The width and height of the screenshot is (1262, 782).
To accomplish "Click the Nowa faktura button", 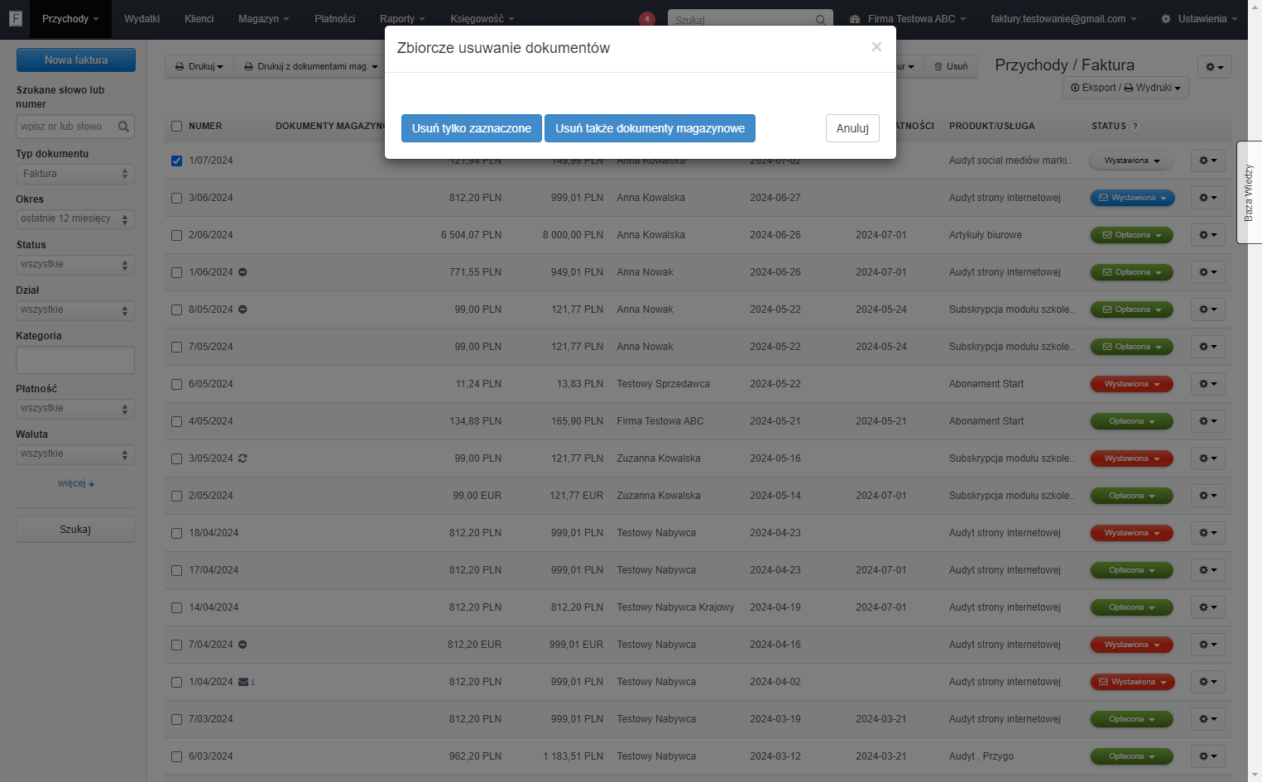I will 76,60.
